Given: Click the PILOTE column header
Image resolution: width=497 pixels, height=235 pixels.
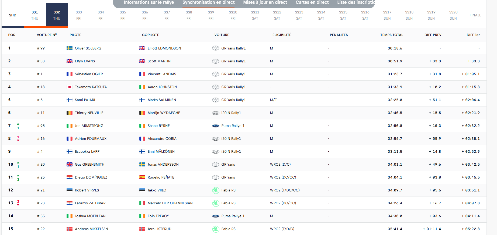Looking at the screenshot, I should click(x=75, y=35).
